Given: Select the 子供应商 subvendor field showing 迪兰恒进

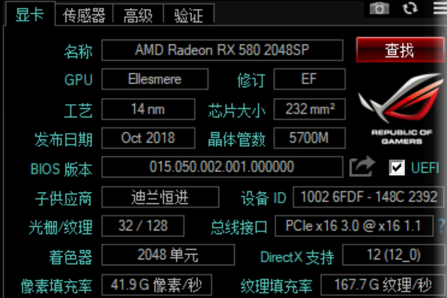Looking at the screenshot, I should click(x=159, y=197).
